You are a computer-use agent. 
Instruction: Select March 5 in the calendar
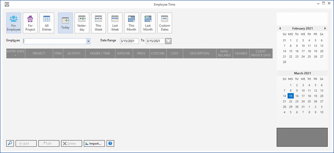(x=315, y=85)
